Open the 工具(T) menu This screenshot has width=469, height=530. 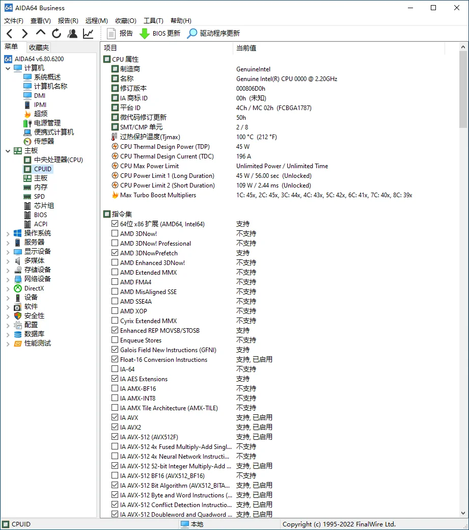(153, 21)
